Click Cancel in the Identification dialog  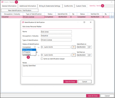85,82
